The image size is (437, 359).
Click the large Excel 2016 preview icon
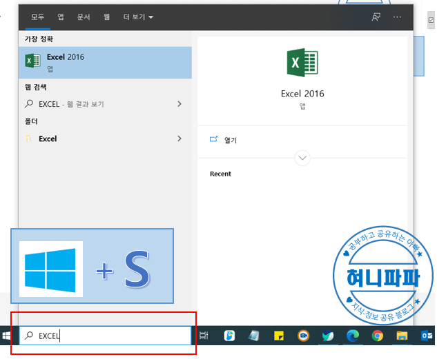point(302,63)
